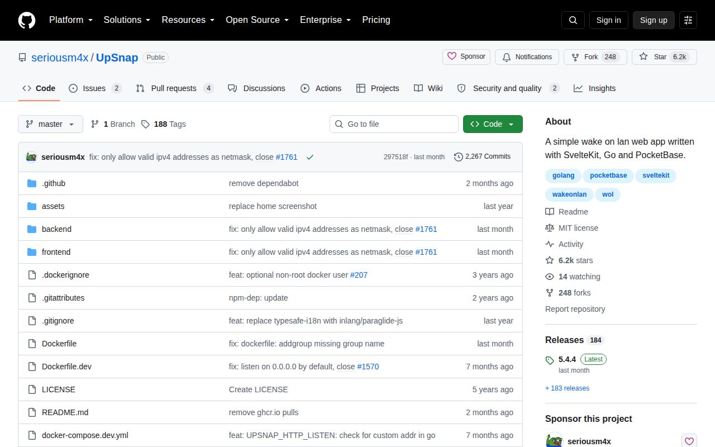Open the .gitattributes file
The height and width of the screenshot is (447, 715).
pyautogui.click(x=63, y=298)
